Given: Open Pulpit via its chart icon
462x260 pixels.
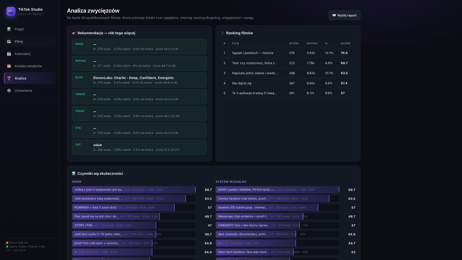Looking at the screenshot, I should click(x=9, y=29).
